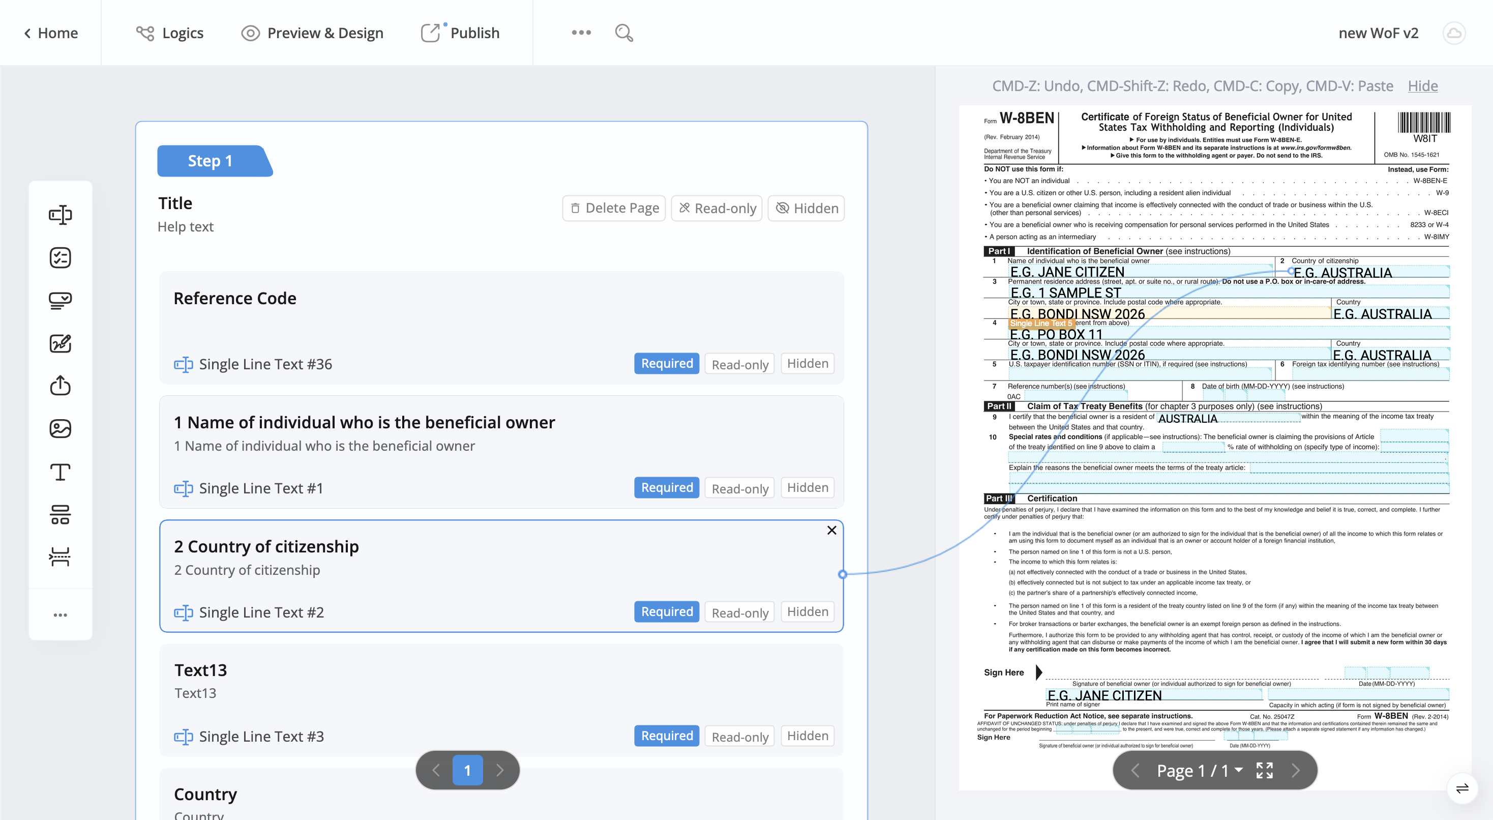1493x820 pixels.
Task: Click the PDF fullscreen expand icon
Action: tap(1264, 770)
